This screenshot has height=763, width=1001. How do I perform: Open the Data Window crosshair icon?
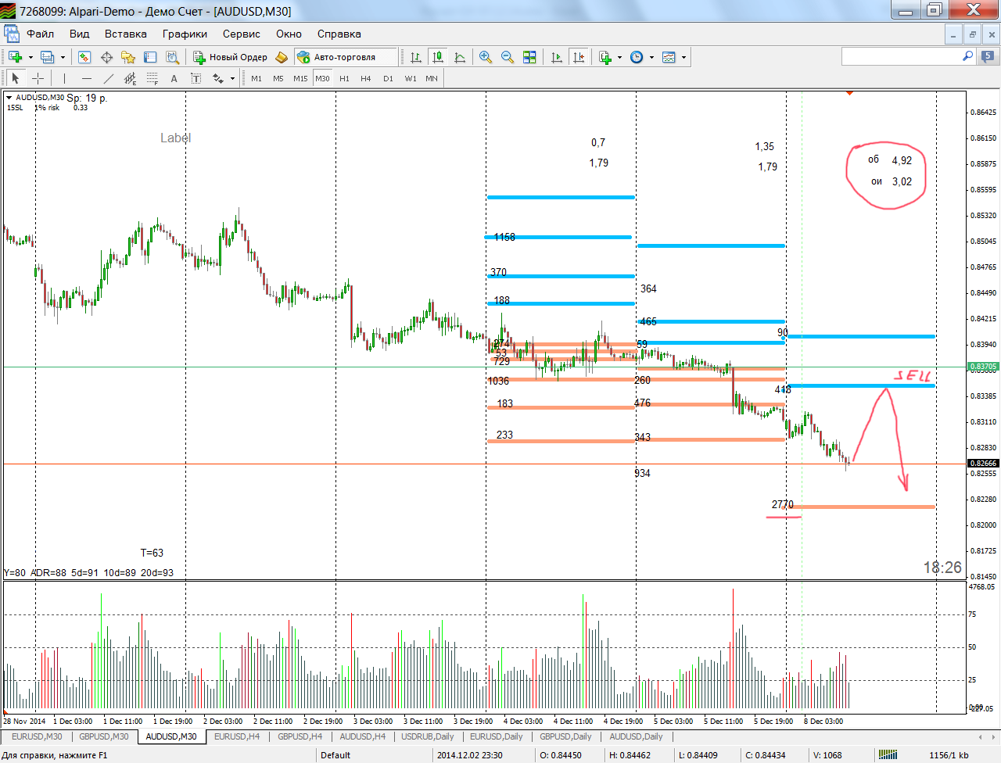point(106,57)
